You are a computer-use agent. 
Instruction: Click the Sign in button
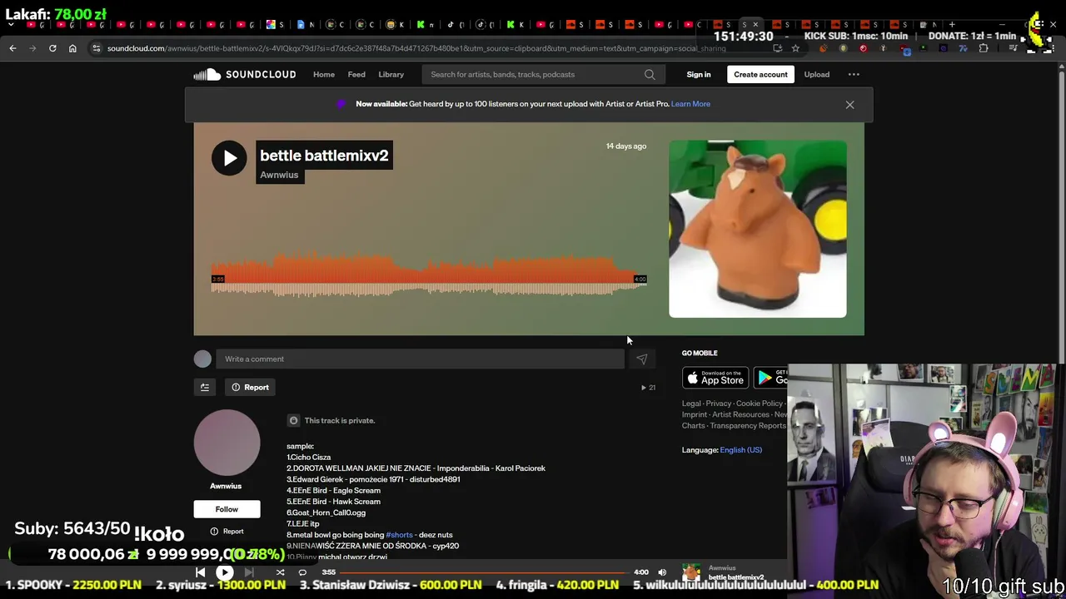pyautogui.click(x=699, y=75)
